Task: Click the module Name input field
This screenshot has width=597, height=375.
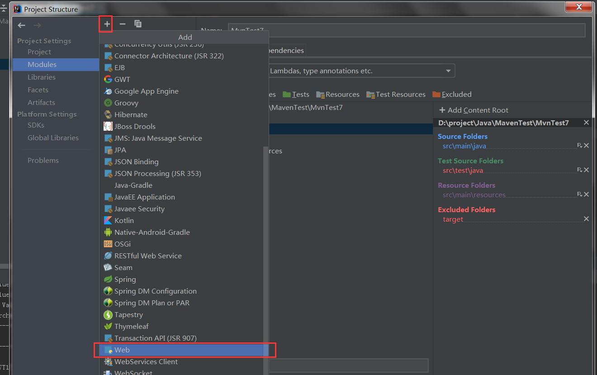Action: pyautogui.click(x=407, y=30)
